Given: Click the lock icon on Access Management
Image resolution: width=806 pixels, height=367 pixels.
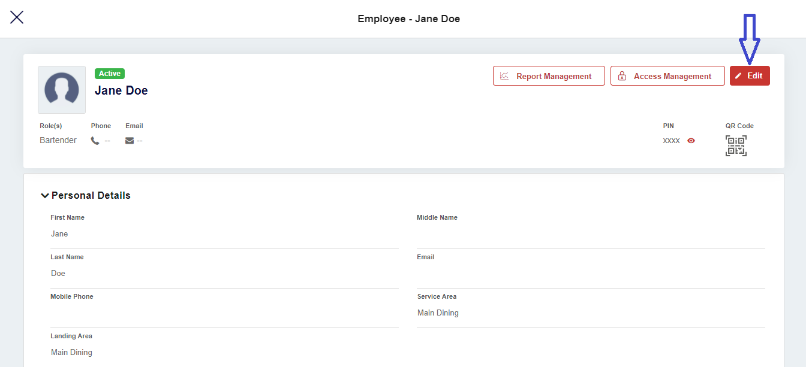Looking at the screenshot, I should 622,75.
